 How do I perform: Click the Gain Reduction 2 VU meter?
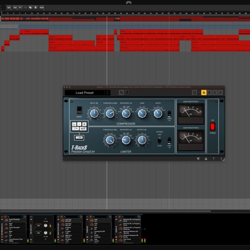tap(190, 140)
